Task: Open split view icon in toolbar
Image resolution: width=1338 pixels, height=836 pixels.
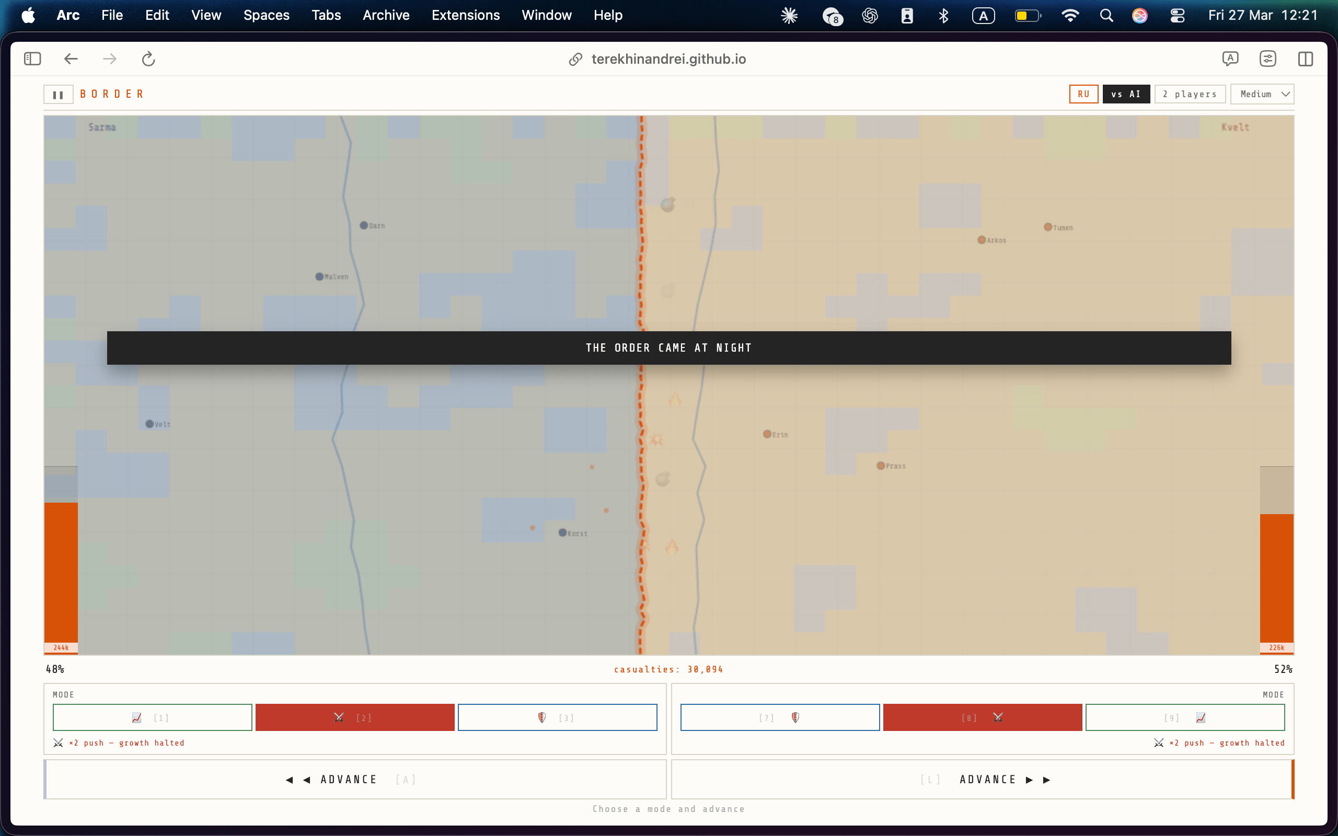Action: (1305, 59)
